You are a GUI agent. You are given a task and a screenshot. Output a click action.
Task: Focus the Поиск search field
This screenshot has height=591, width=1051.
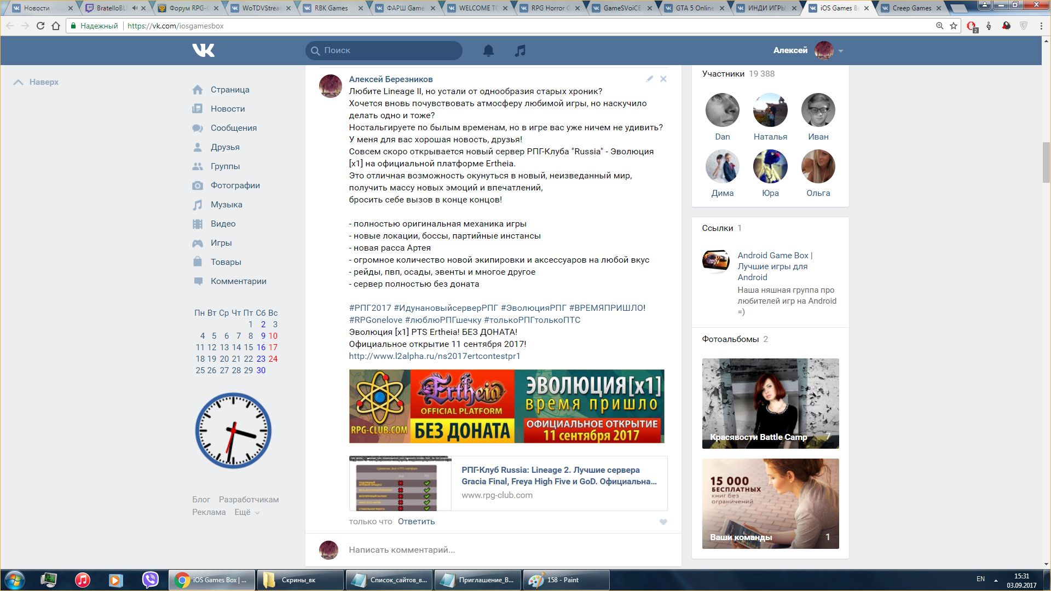coord(384,50)
